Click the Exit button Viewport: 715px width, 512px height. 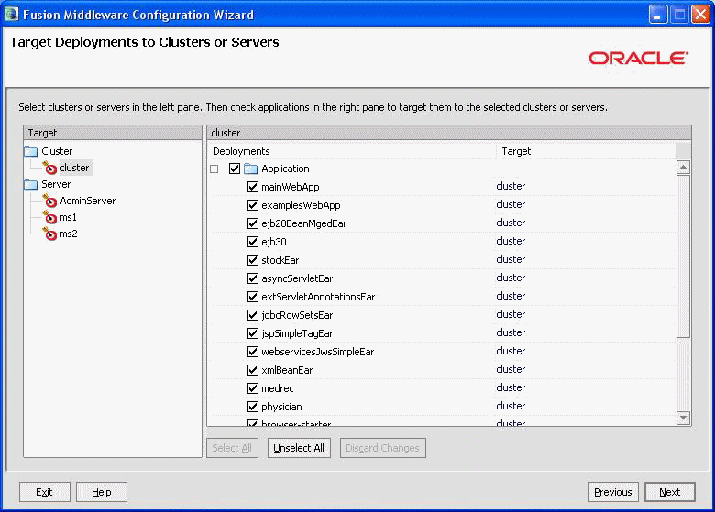click(44, 492)
